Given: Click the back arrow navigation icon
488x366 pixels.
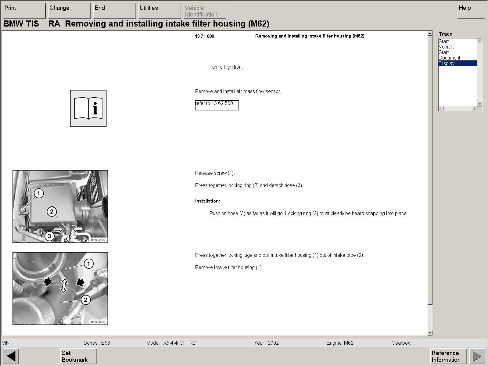Looking at the screenshot, I should pos(11,356).
